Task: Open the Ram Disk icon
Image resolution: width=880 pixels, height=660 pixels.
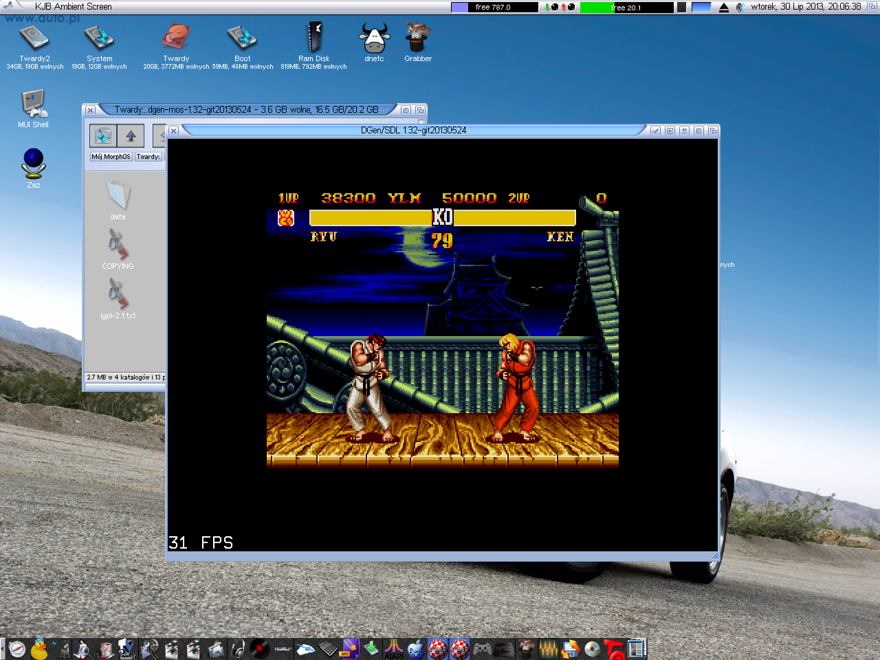Action: tap(314, 37)
